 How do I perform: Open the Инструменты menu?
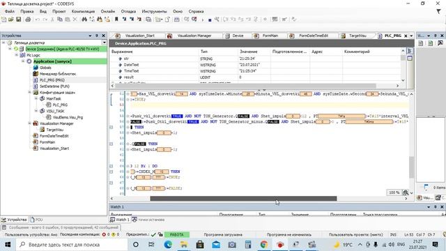[155, 11]
